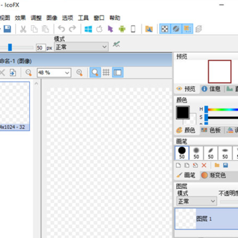This screenshot has width=238, height=238.
Task: Save brush set with blue disk icon
Action: tap(225, 165)
